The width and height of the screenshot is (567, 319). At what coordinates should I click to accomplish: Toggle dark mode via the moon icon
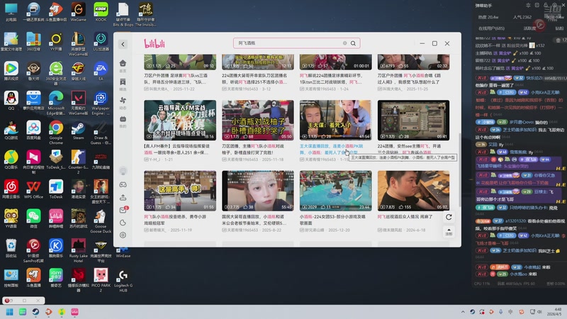(x=123, y=223)
